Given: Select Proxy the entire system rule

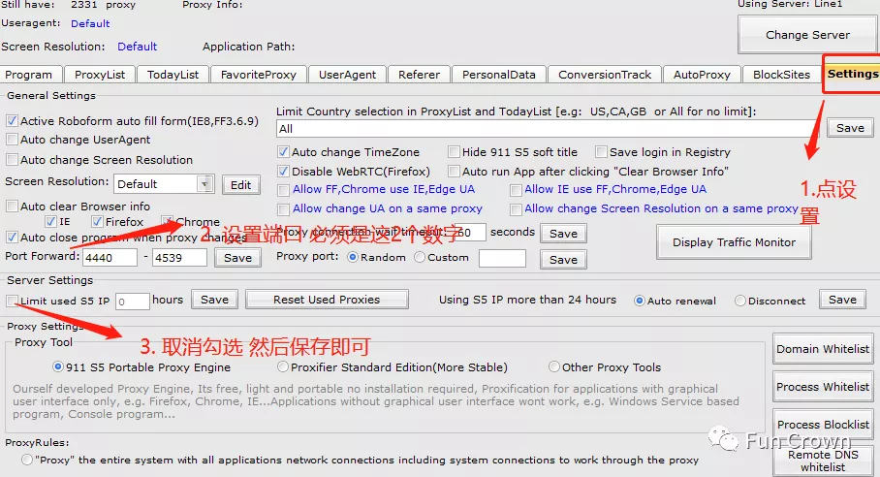Looking at the screenshot, I should click(26, 460).
